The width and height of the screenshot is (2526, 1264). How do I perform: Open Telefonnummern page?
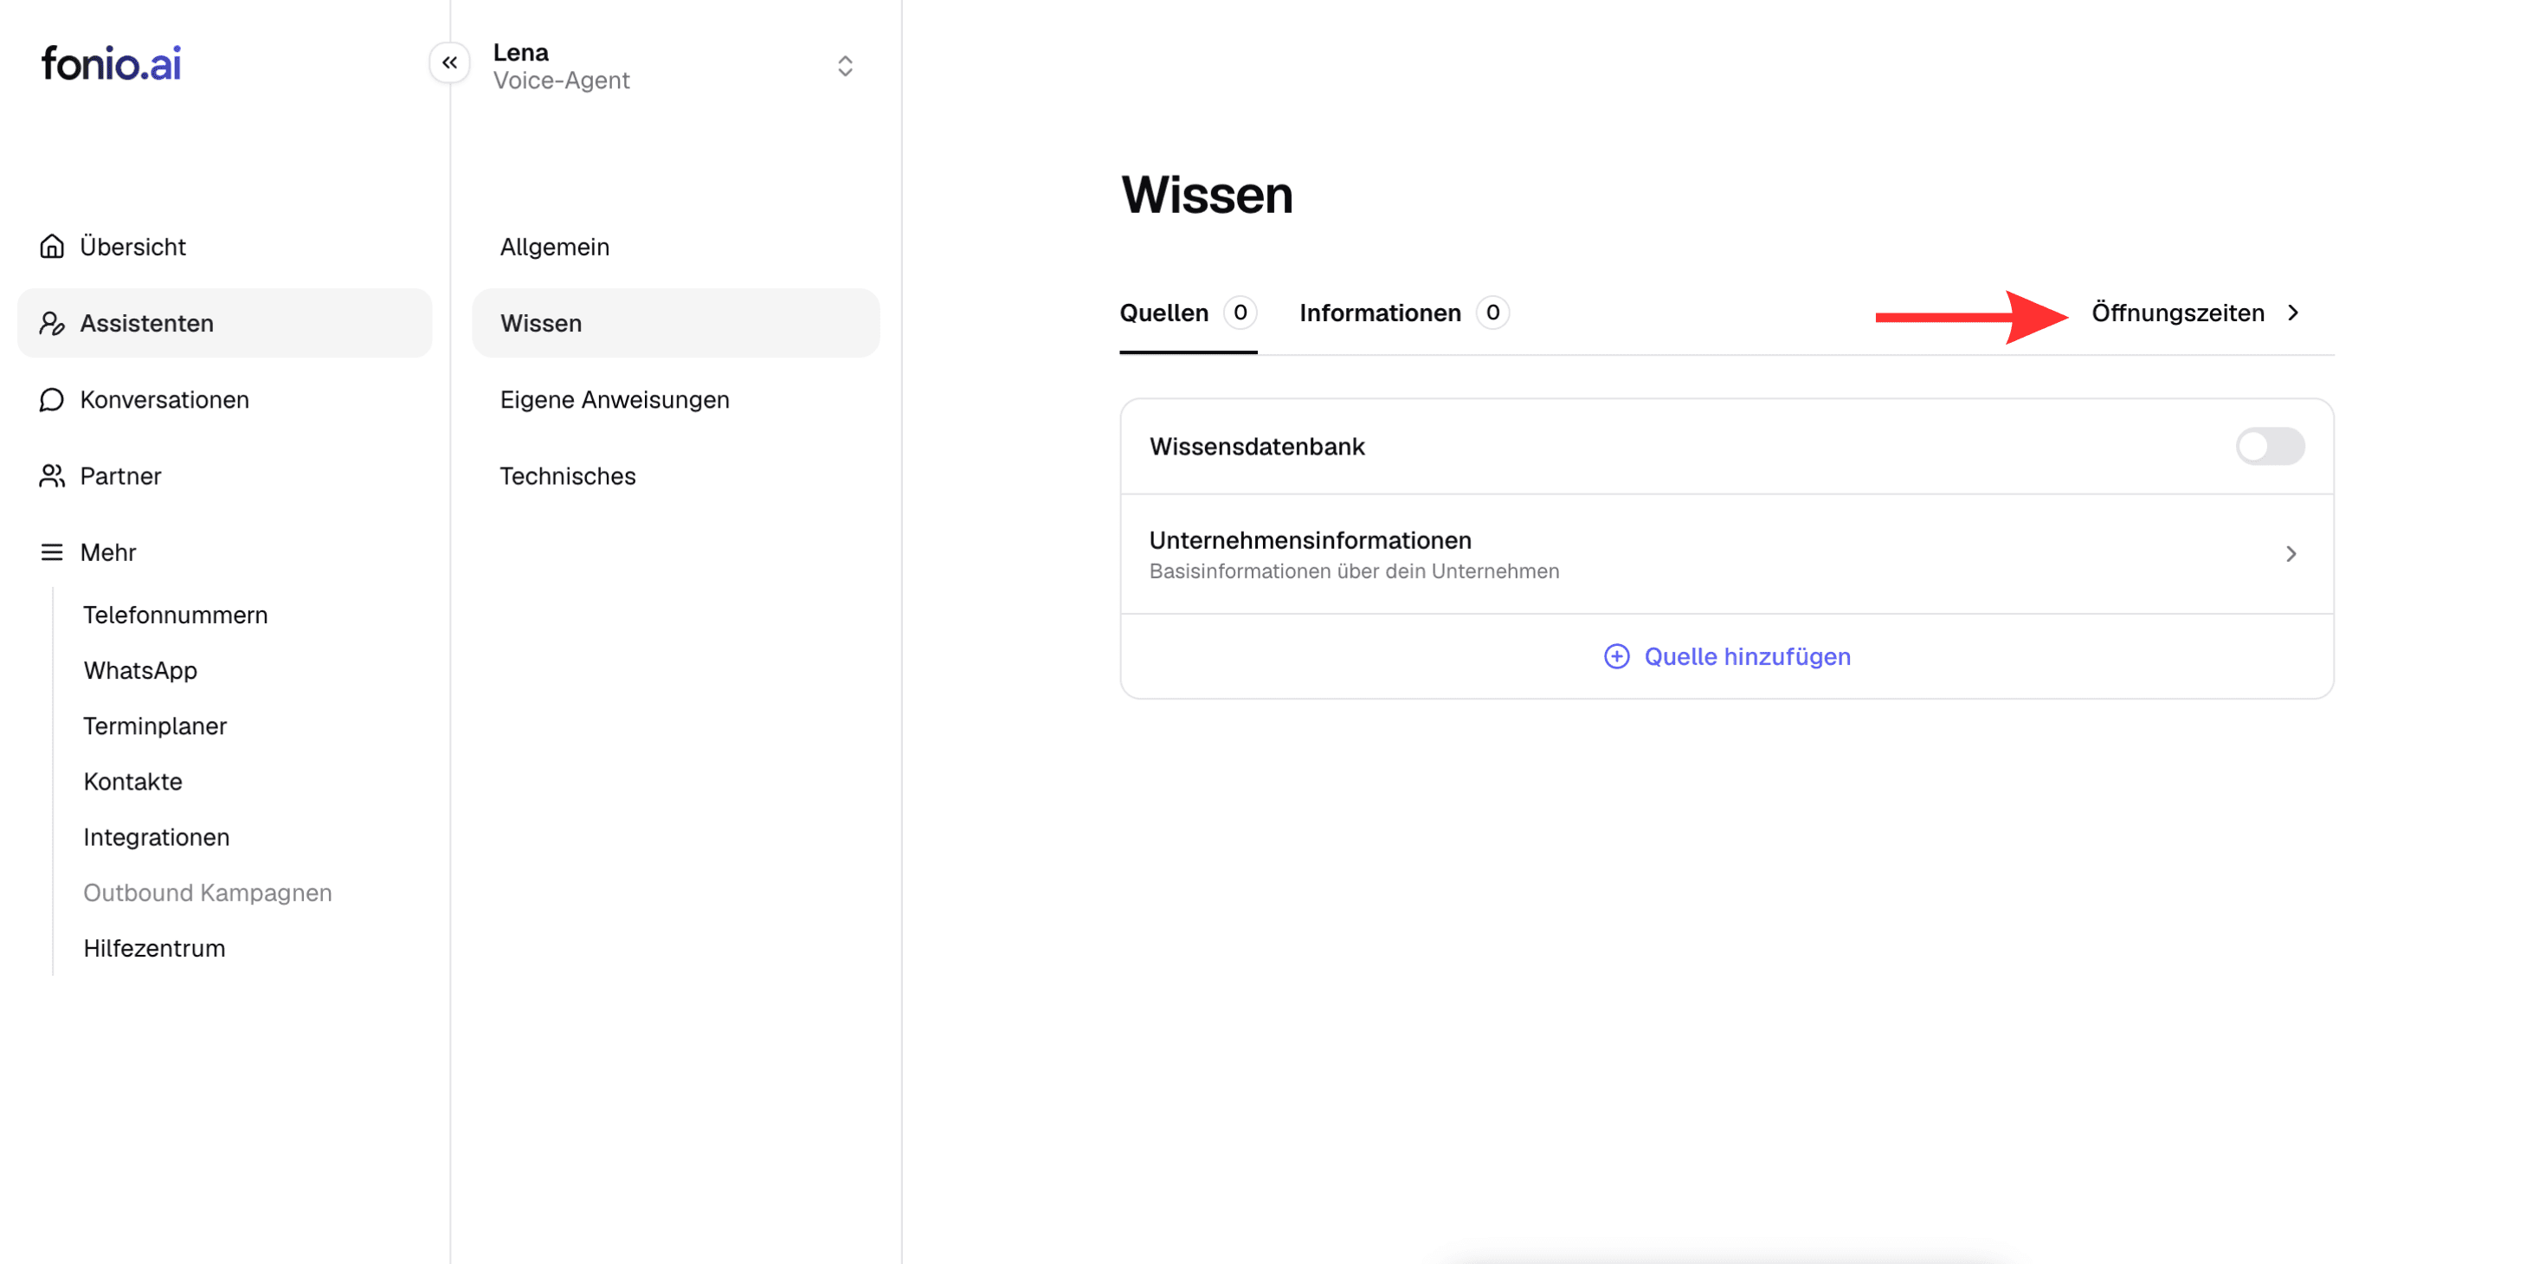click(x=175, y=615)
